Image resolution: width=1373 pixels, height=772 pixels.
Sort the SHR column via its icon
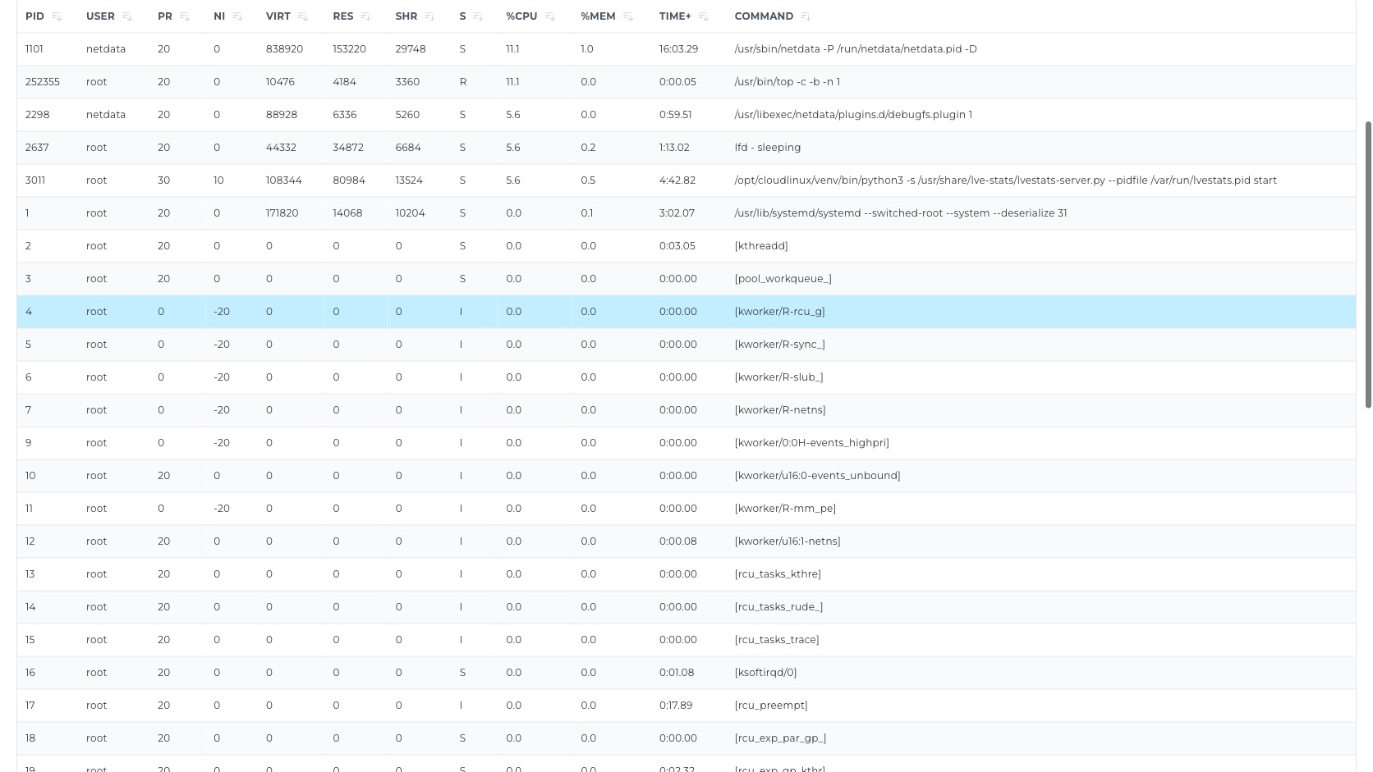click(x=429, y=16)
